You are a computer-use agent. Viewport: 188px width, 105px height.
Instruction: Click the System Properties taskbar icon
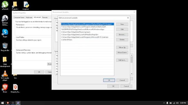tap(18, 103)
